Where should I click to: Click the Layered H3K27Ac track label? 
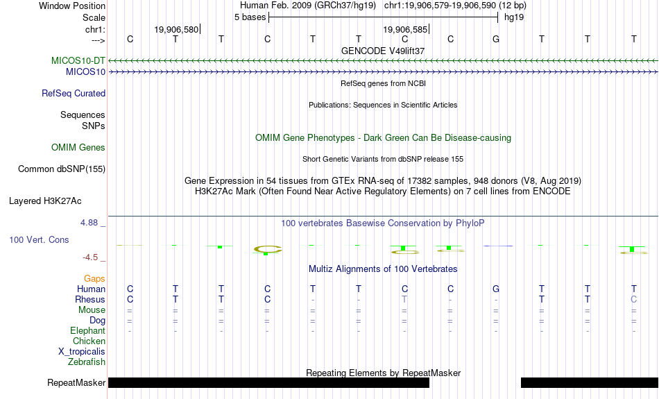(x=45, y=201)
